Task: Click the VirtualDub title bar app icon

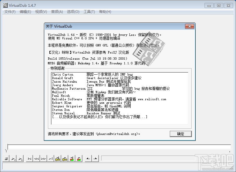Action: (5, 5)
